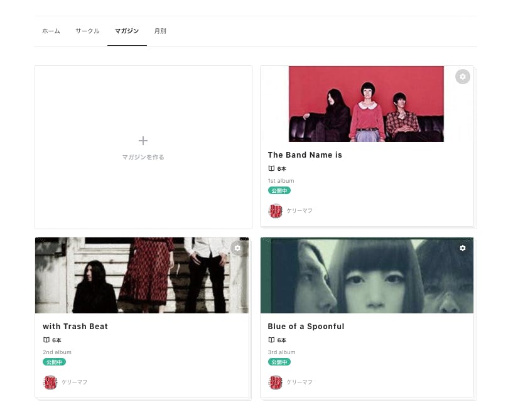Open the 月別 tab
This screenshot has width=513, height=417.
click(x=160, y=31)
